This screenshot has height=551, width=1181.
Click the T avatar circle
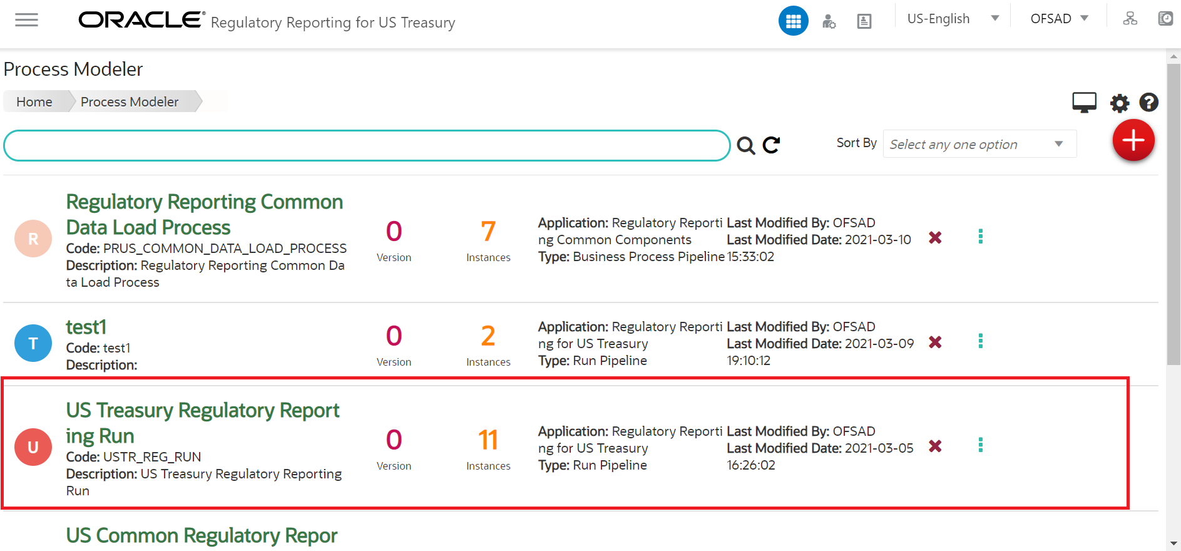[33, 343]
